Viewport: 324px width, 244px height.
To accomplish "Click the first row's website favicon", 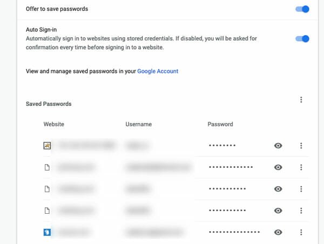I will (x=47, y=146).
